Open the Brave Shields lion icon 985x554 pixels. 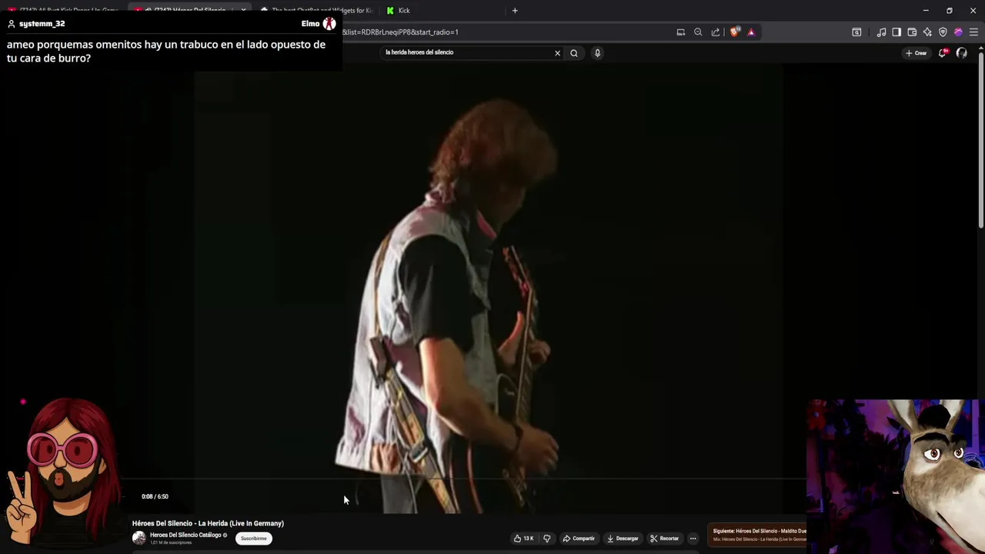[x=734, y=32]
